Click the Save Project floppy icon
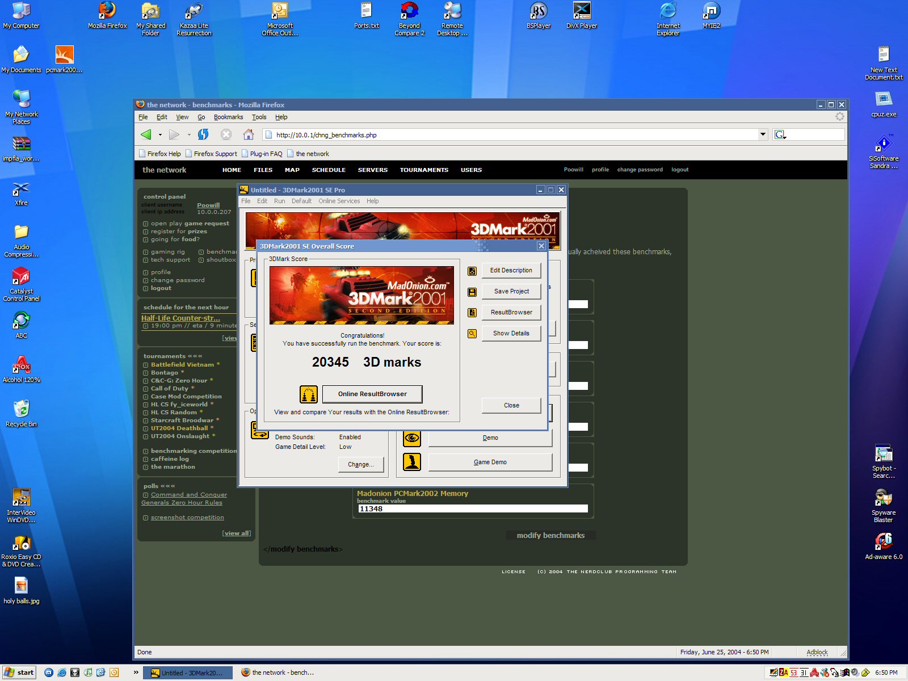Screen dimensions: 908x681 coord(472,292)
